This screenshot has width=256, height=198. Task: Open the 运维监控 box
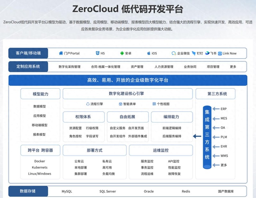tap(161, 150)
